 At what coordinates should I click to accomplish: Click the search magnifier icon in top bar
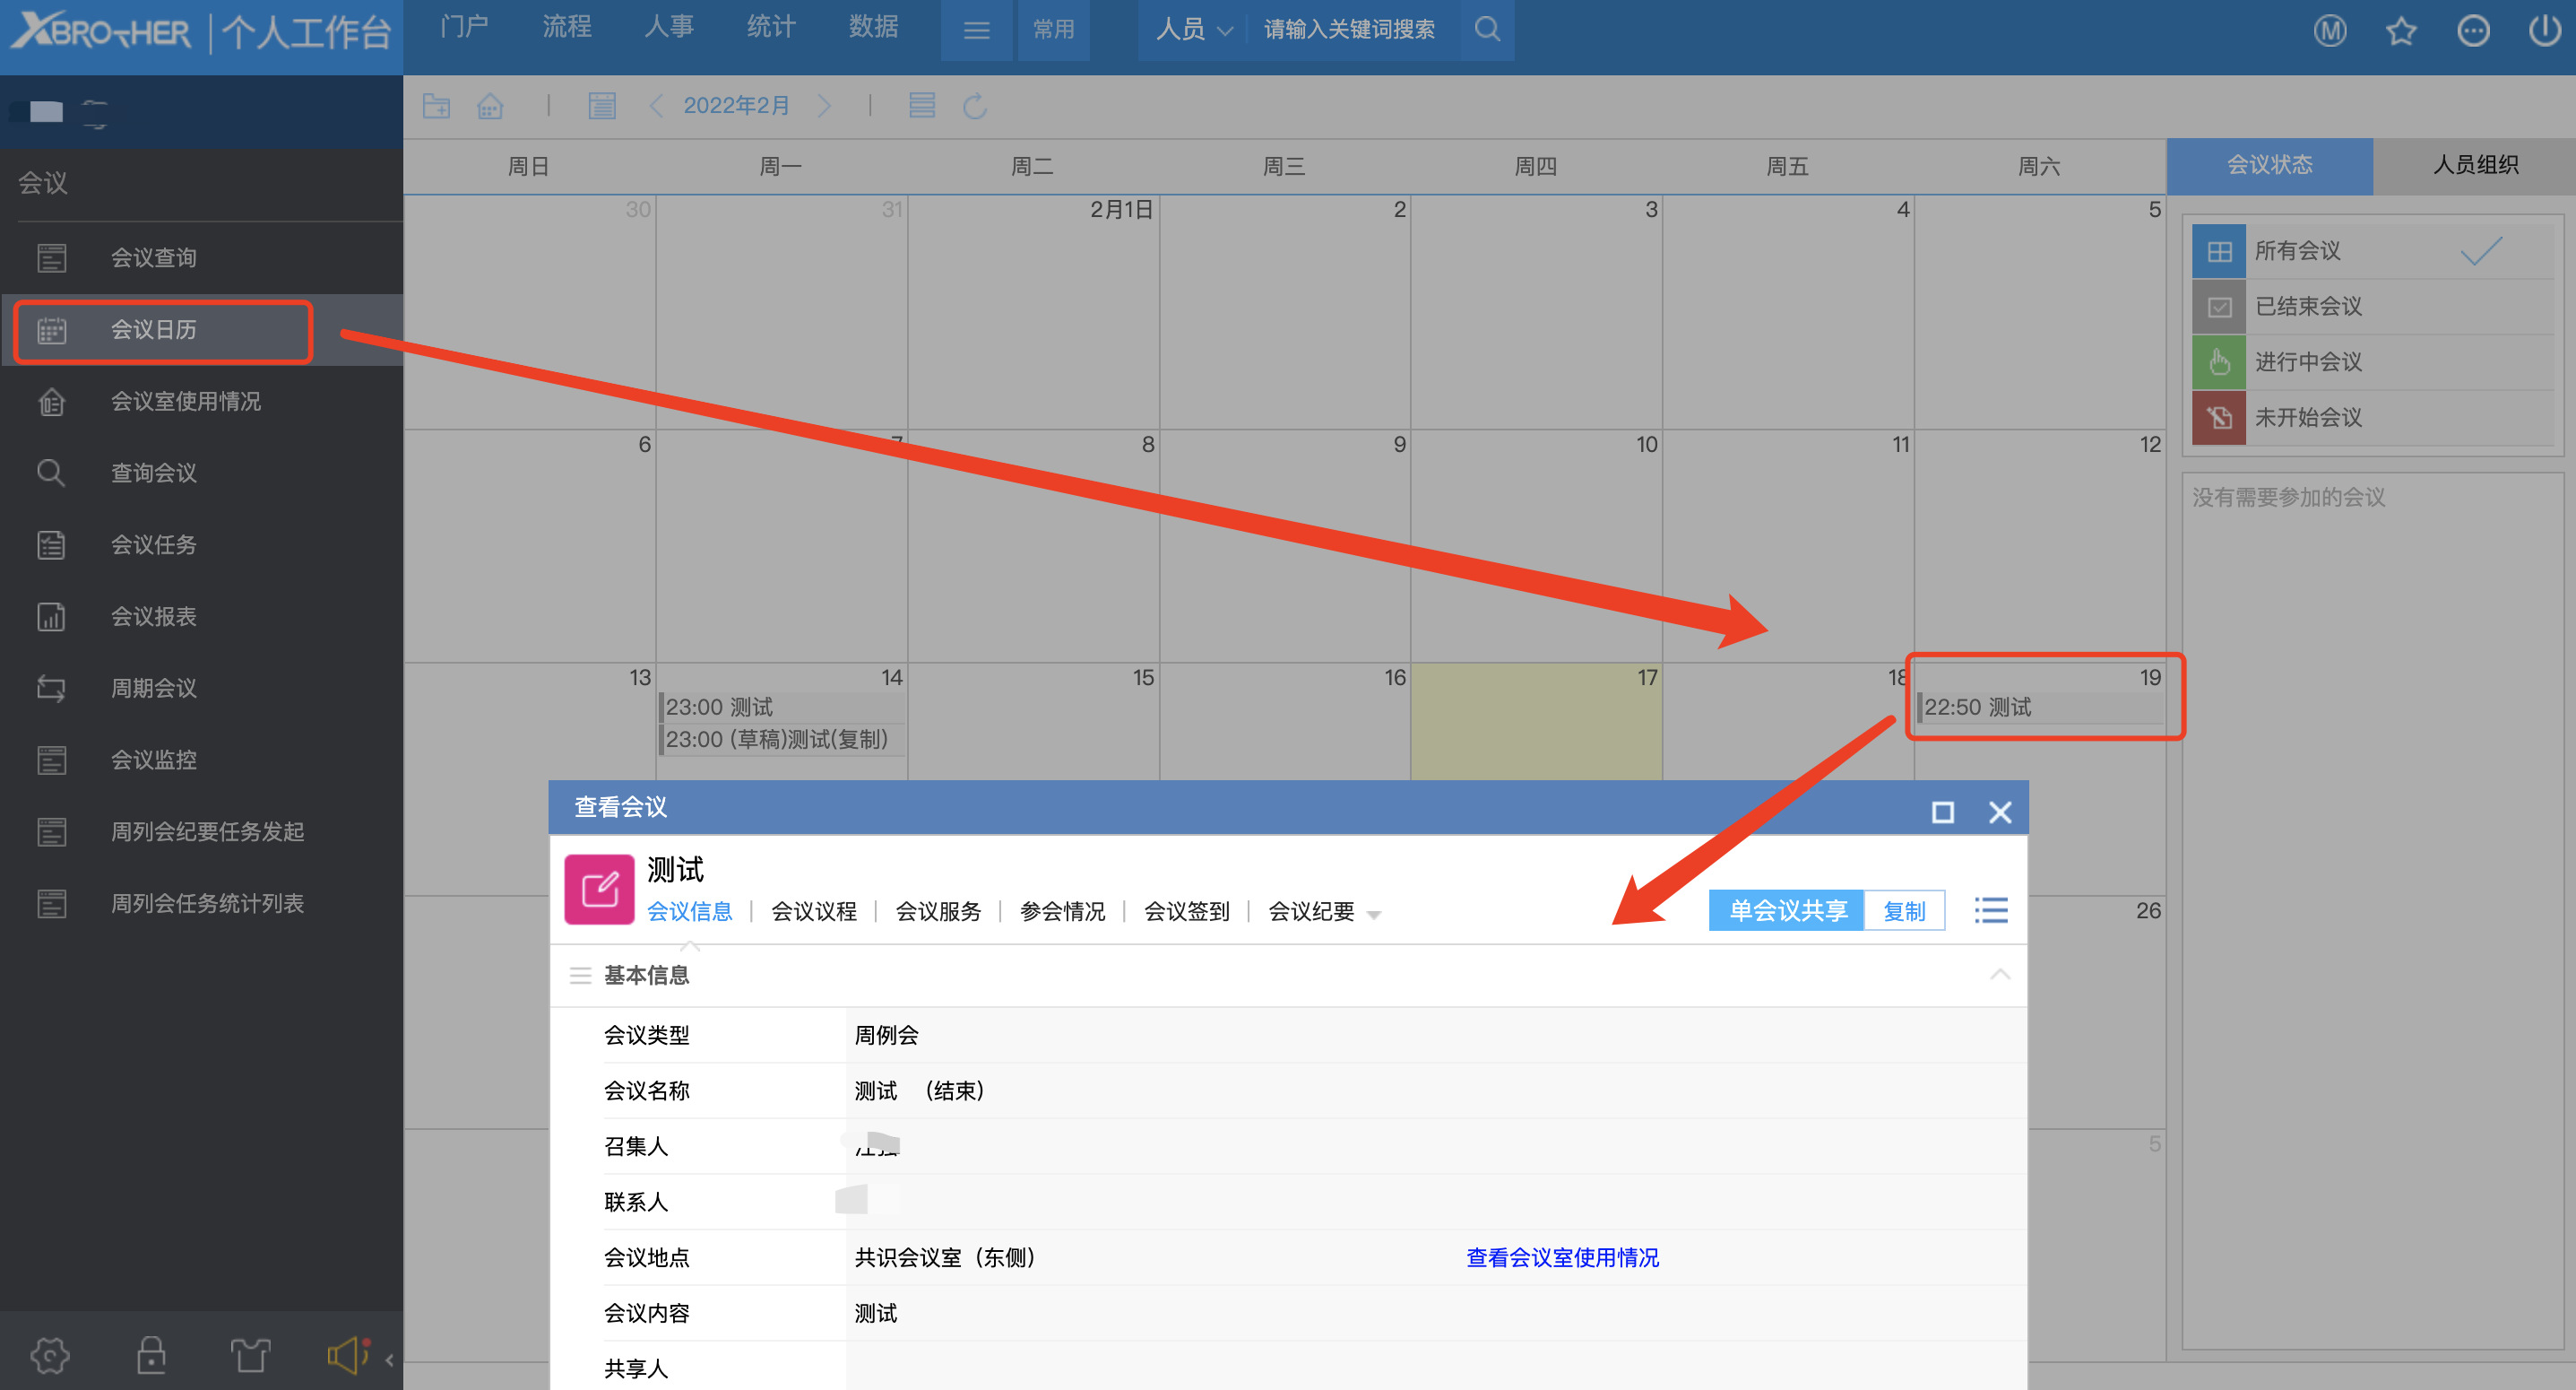(x=1487, y=29)
